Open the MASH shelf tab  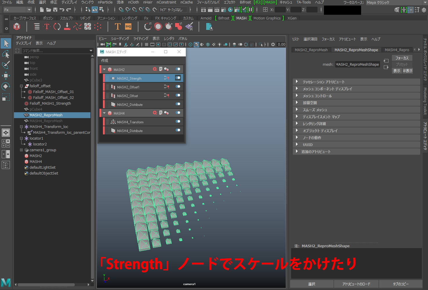tap(241, 18)
